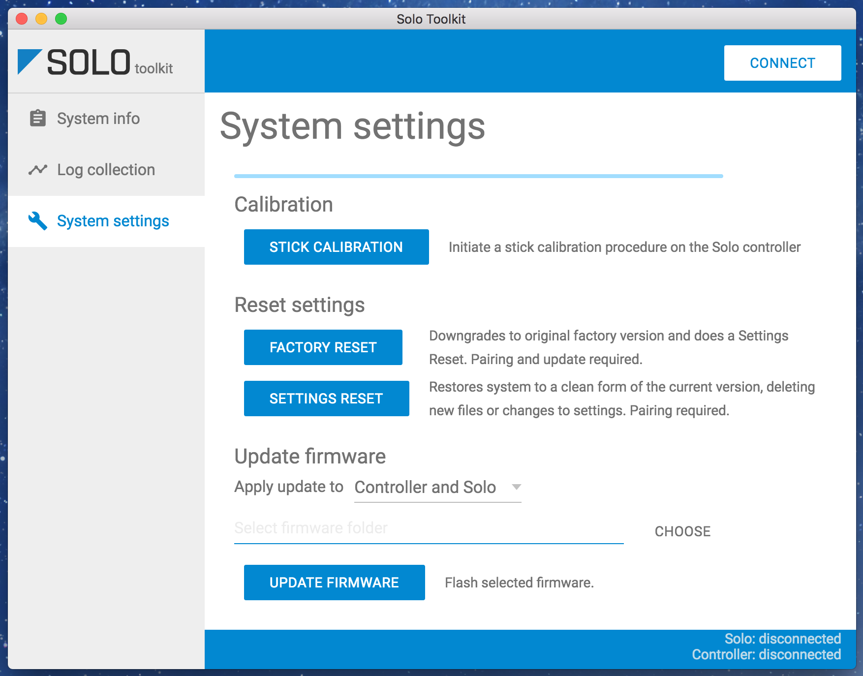Start the Stick Calibration procedure
Screen dimensions: 863x676
(336, 247)
